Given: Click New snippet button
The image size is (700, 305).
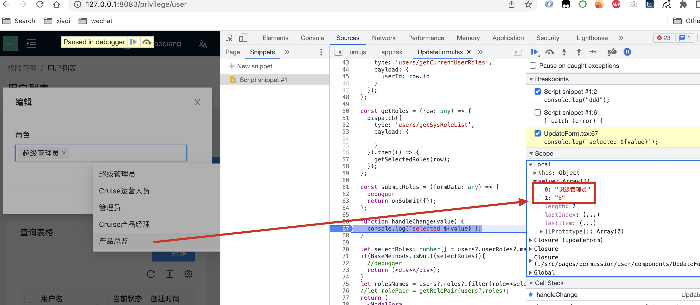Looking at the screenshot, I should tap(251, 66).
